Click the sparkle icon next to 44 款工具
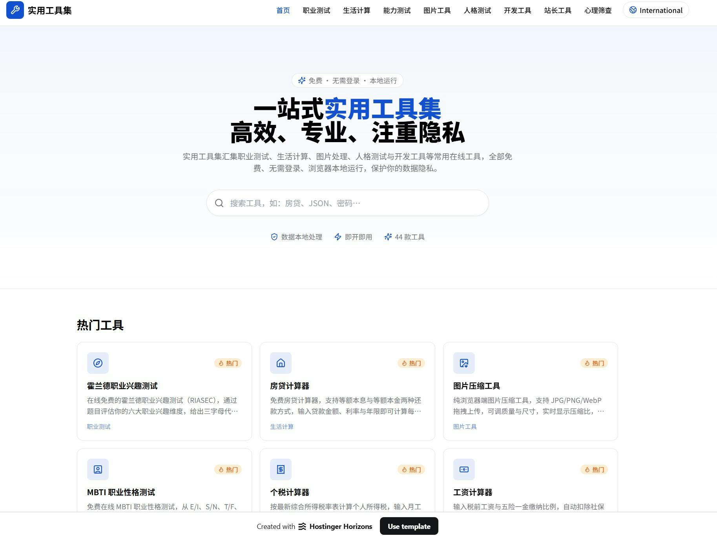 388,237
